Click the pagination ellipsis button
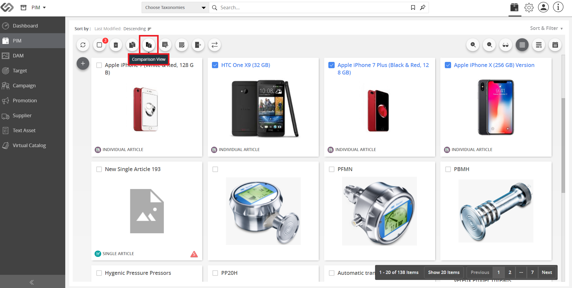The image size is (572, 288). 521,272
